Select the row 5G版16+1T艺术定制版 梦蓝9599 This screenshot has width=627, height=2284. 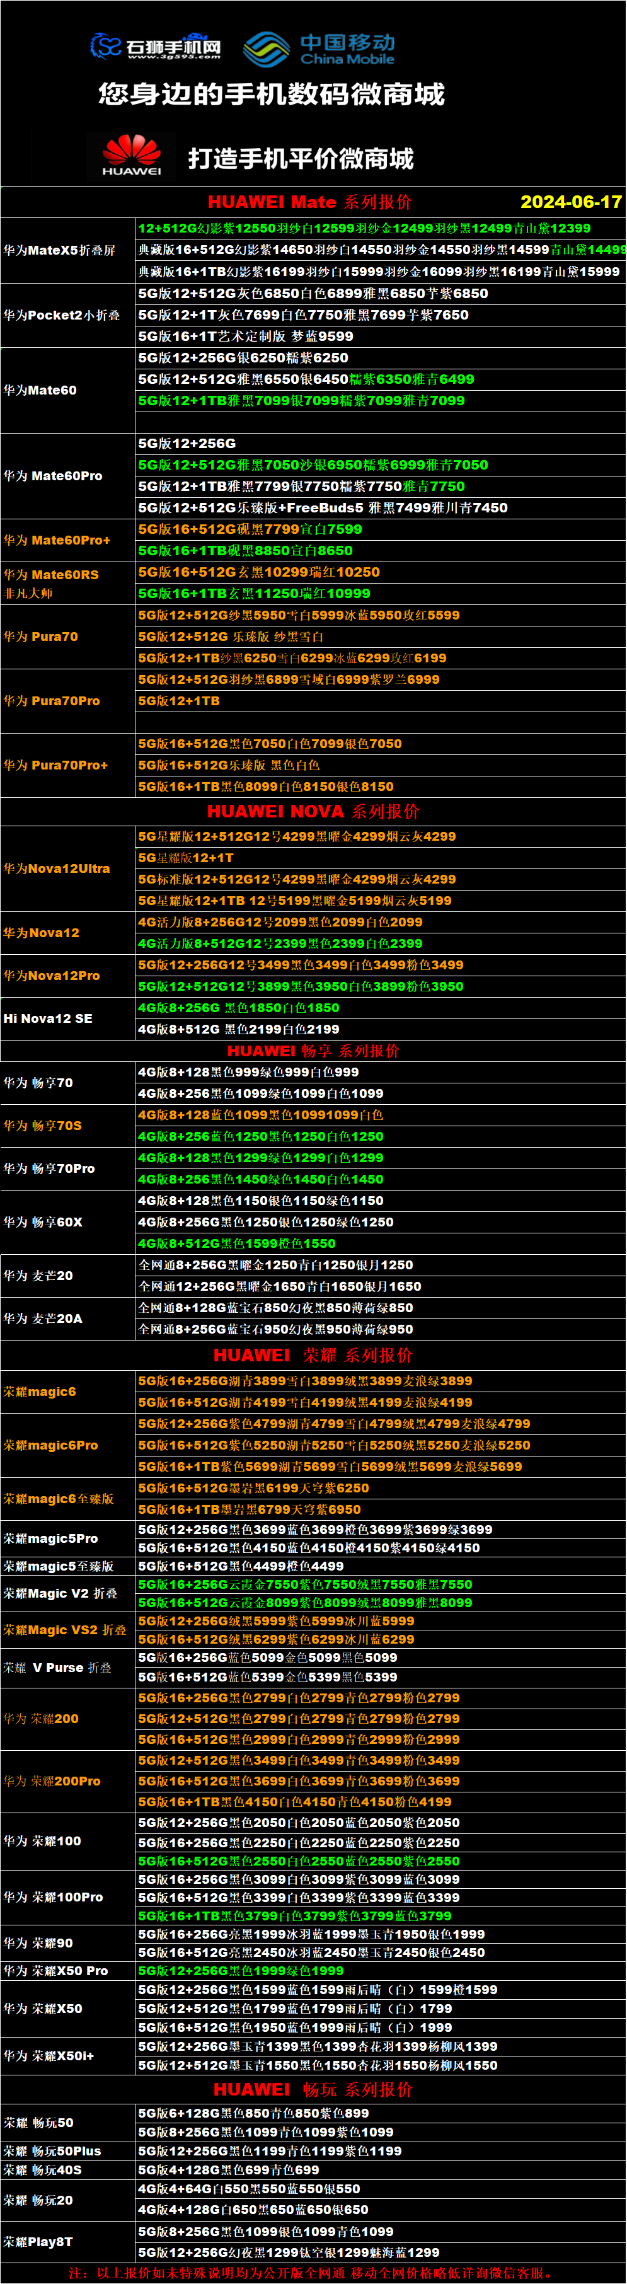[381, 336]
